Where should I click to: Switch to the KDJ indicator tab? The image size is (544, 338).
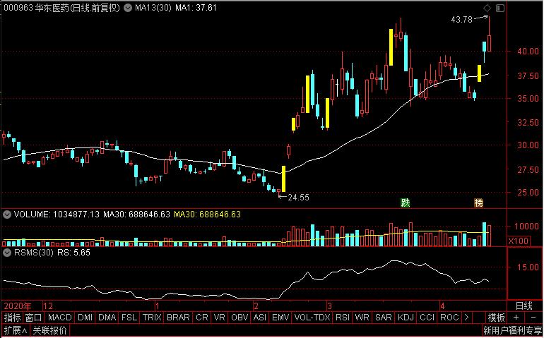(x=406, y=318)
